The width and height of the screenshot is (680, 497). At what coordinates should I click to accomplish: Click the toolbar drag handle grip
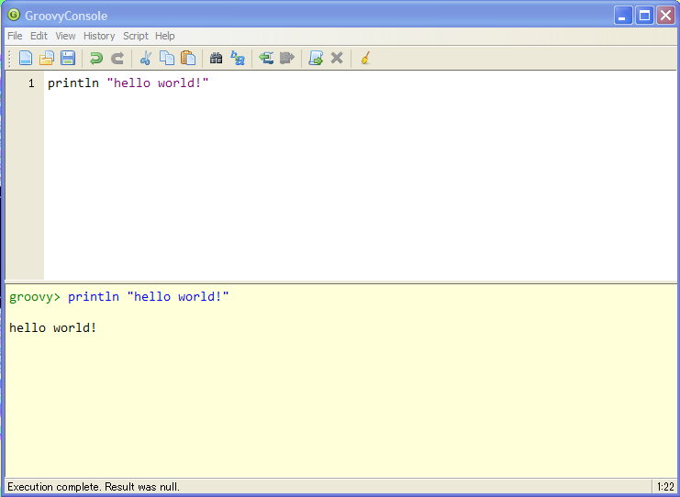point(9,58)
